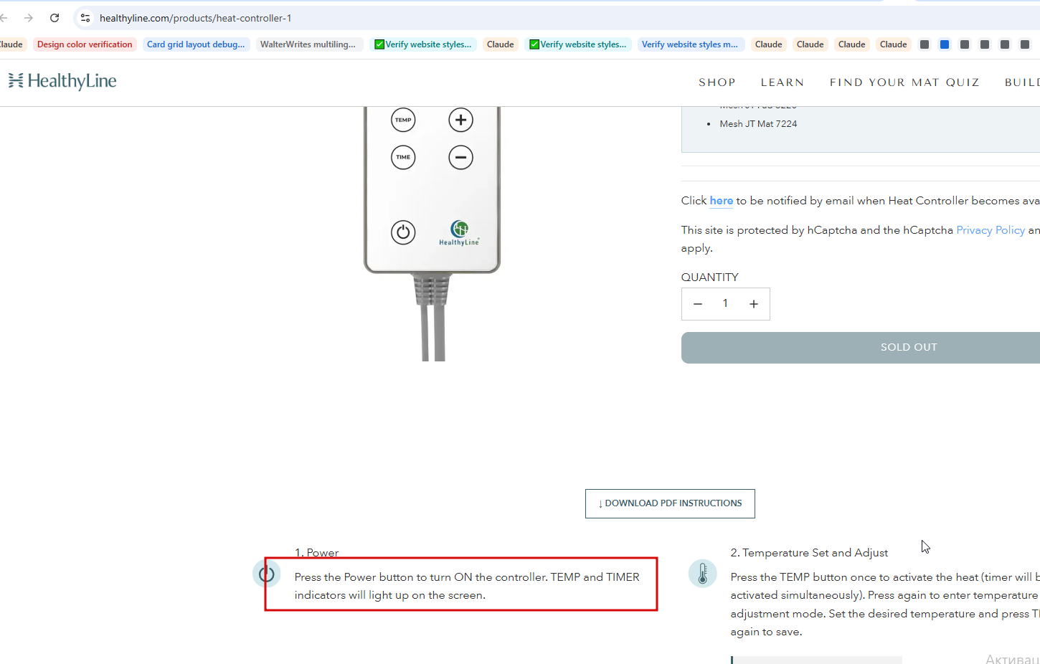1040x664 pixels.
Task: Go forward with the browser arrow icon
Action: click(29, 18)
